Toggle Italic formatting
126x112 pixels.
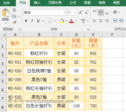click(x=32, y=21)
